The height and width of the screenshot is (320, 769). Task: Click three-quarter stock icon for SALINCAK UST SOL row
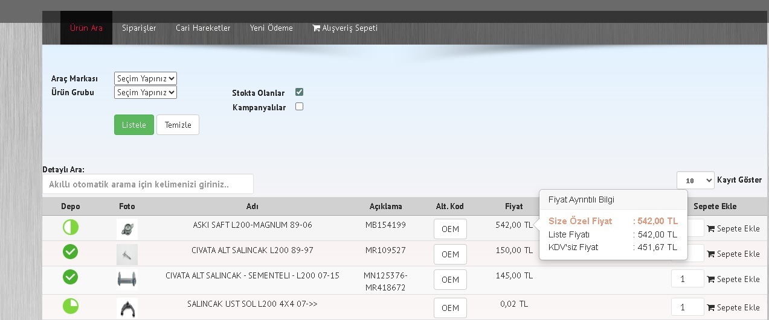(71, 306)
